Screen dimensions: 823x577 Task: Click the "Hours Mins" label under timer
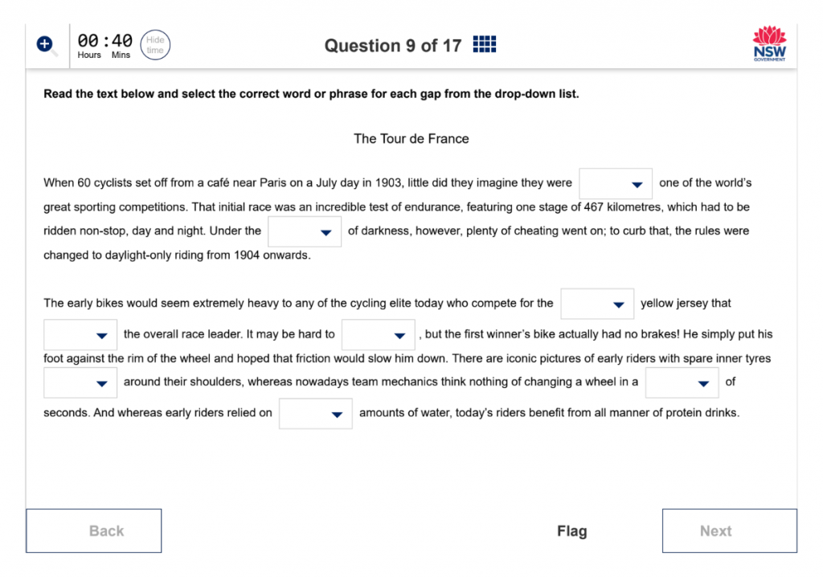tap(104, 55)
